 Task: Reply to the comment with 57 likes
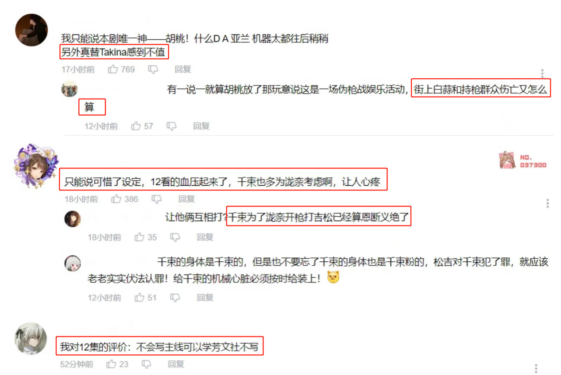point(201,126)
